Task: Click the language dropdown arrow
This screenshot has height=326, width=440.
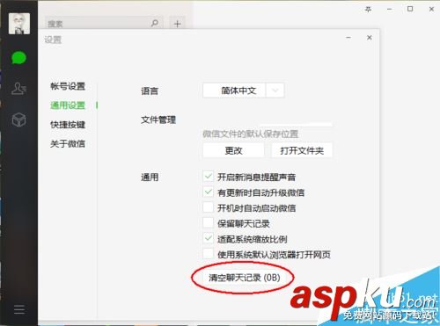Action: tap(275, 91)
